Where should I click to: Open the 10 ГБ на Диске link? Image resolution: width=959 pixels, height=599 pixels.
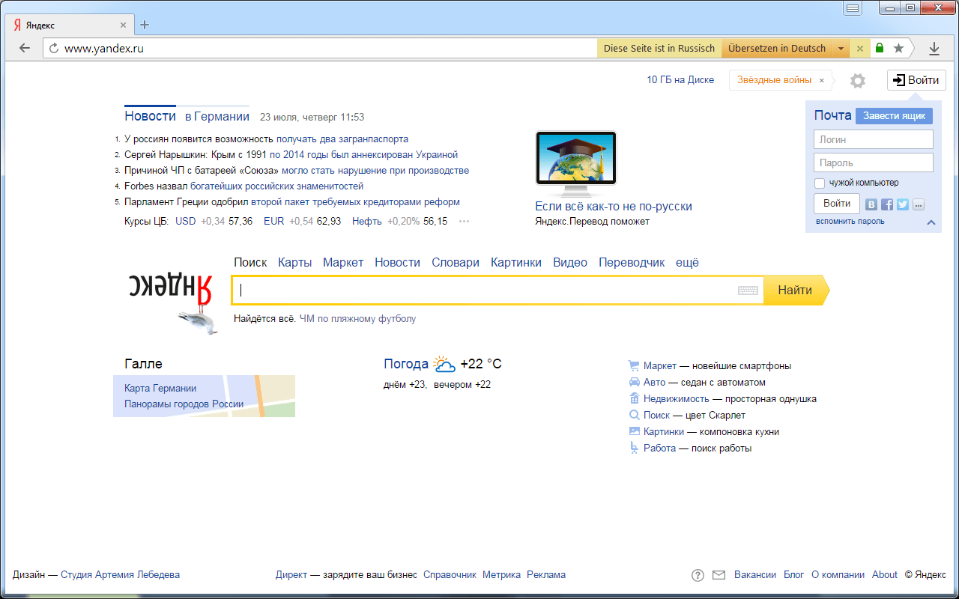(x=680, y=80)
